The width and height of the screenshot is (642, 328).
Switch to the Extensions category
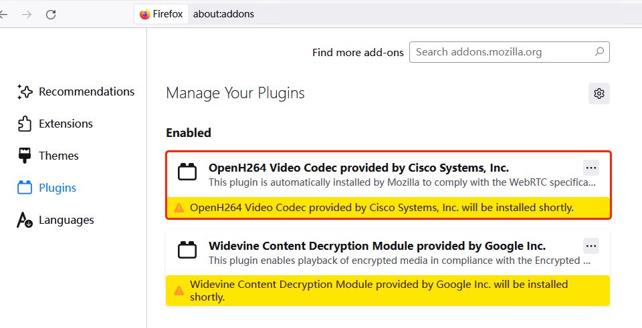(66, 124)
